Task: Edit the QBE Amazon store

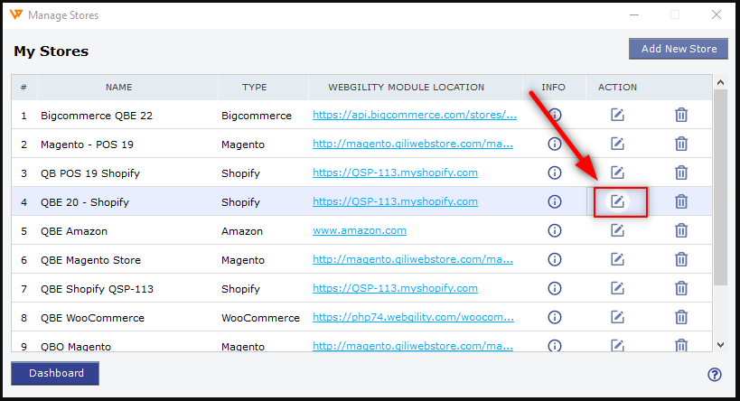Action: pyautogui.click(x=618, y=230)
